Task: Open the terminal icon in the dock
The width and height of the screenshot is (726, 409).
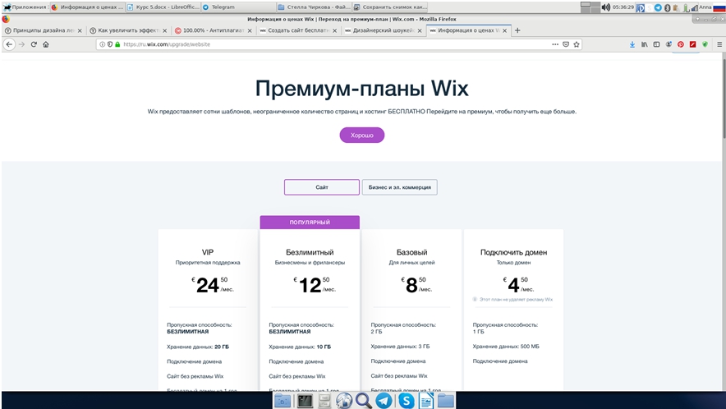Action: [x=304, y=401]
